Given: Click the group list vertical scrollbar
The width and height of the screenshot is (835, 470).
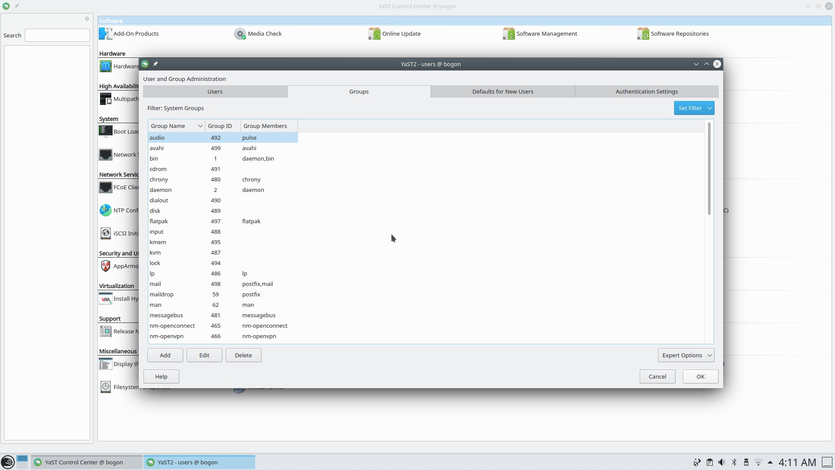Looking at the screenshot, I should point(709,169).
